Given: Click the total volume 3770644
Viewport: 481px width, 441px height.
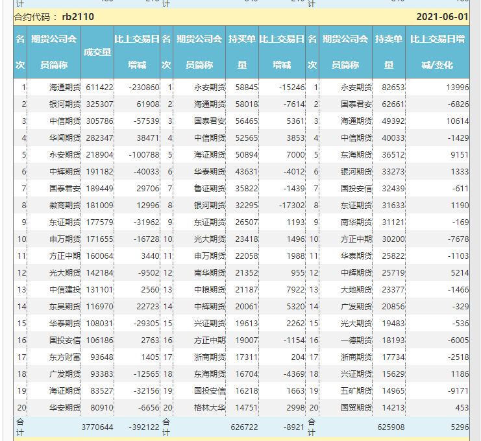Looking at the screenshot, I should pyautogui.click(x=97, y=427).
